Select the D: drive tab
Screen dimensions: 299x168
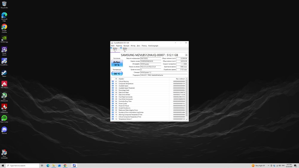click(125, 50)
